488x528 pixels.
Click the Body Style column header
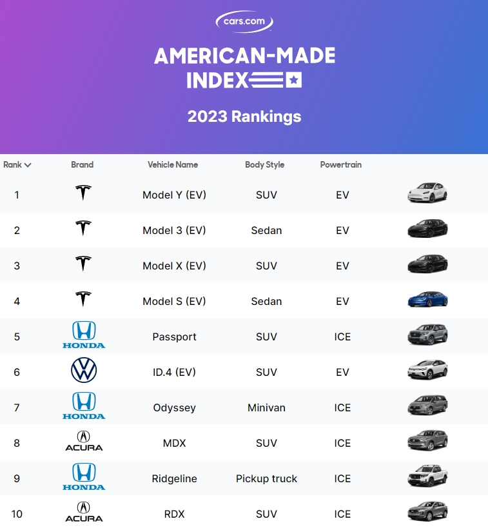pos(265,164)
